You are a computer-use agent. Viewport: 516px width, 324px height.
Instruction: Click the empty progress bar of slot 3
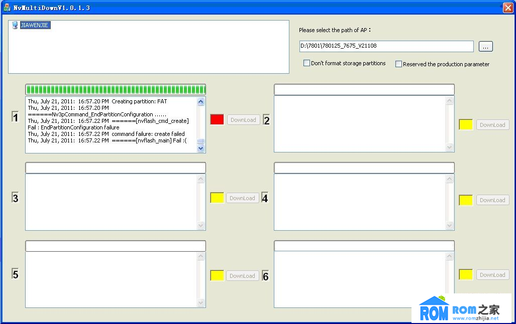click(116, 168)
